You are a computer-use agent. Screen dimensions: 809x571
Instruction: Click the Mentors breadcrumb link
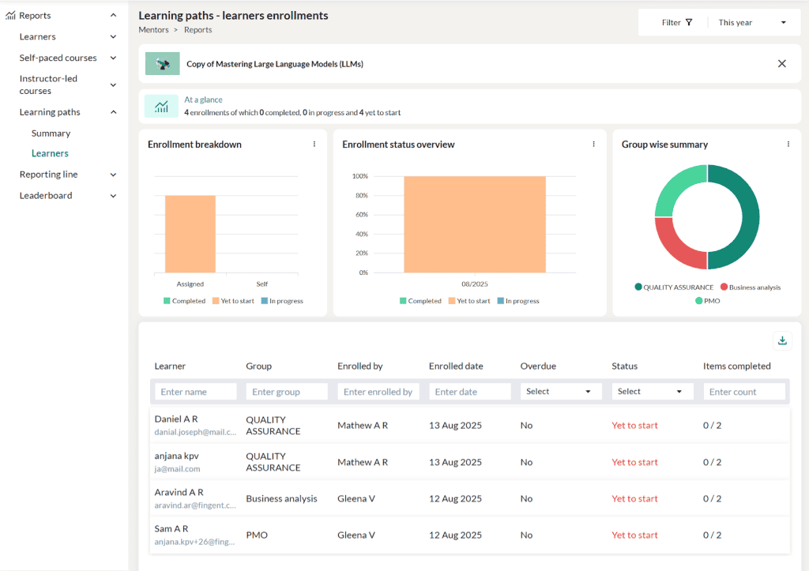[x=153, y=30]
